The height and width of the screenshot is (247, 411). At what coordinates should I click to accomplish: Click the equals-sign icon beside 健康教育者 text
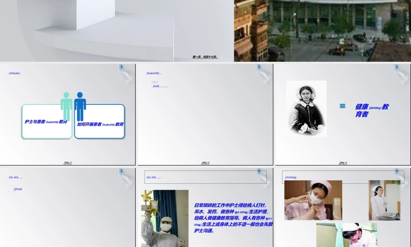point(342,106)
